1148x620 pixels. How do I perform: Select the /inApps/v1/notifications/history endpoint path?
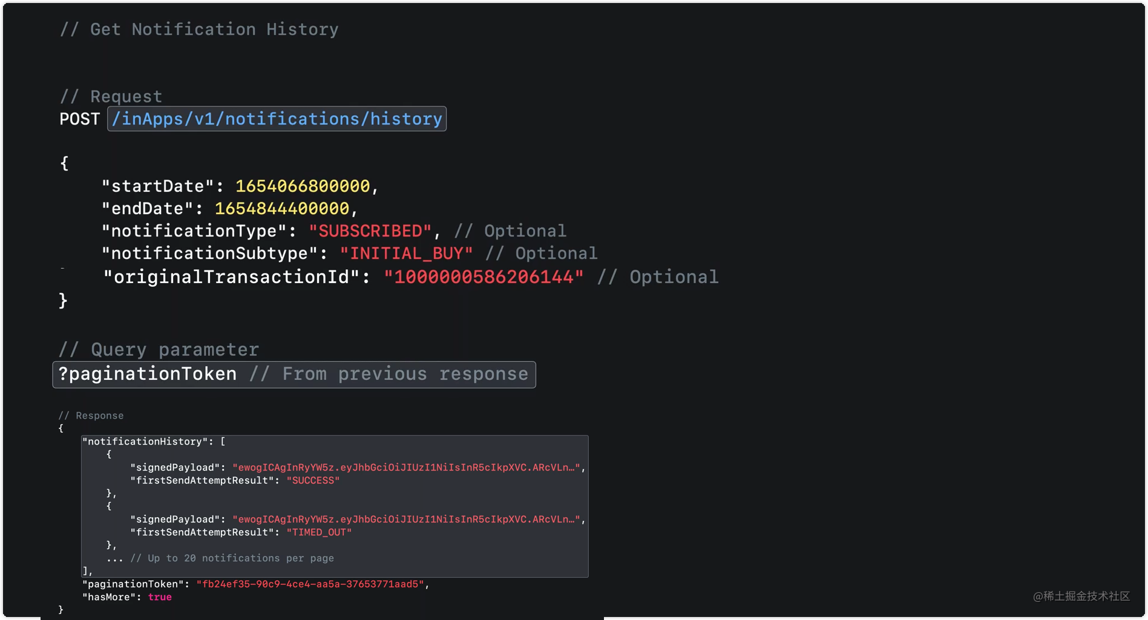[276, 119]
